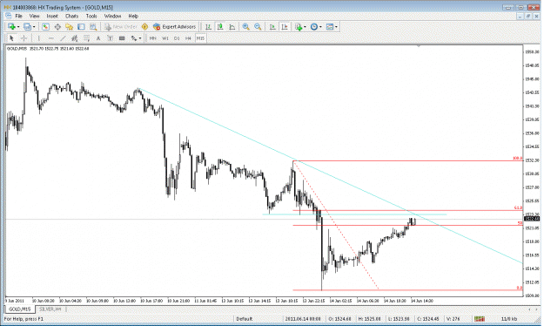The height and width of the screenshot is (326, 544).
Task: Switch to candlestick chart display
Action: 220,27
